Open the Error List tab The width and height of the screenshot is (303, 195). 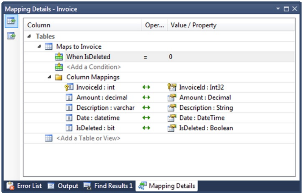pyautogui.click(x=24, y=186)
